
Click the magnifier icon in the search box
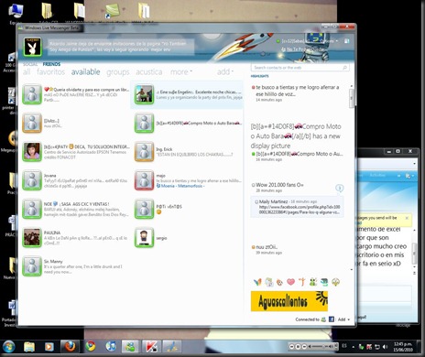[x=344, y=68]
